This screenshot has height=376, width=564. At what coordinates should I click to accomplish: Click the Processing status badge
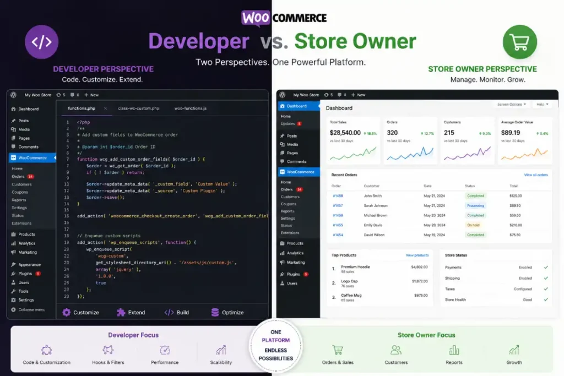[x=475, y=205]
